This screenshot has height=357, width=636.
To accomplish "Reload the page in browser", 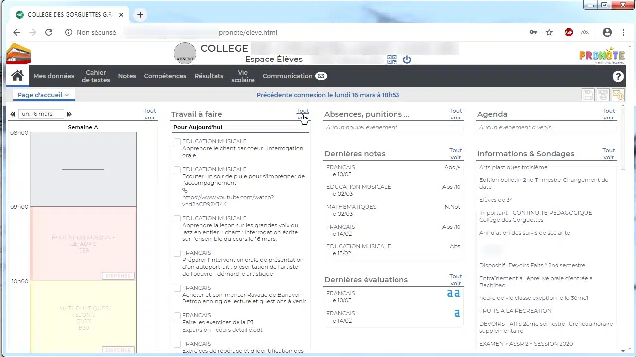I will click(x=49, y=32).
